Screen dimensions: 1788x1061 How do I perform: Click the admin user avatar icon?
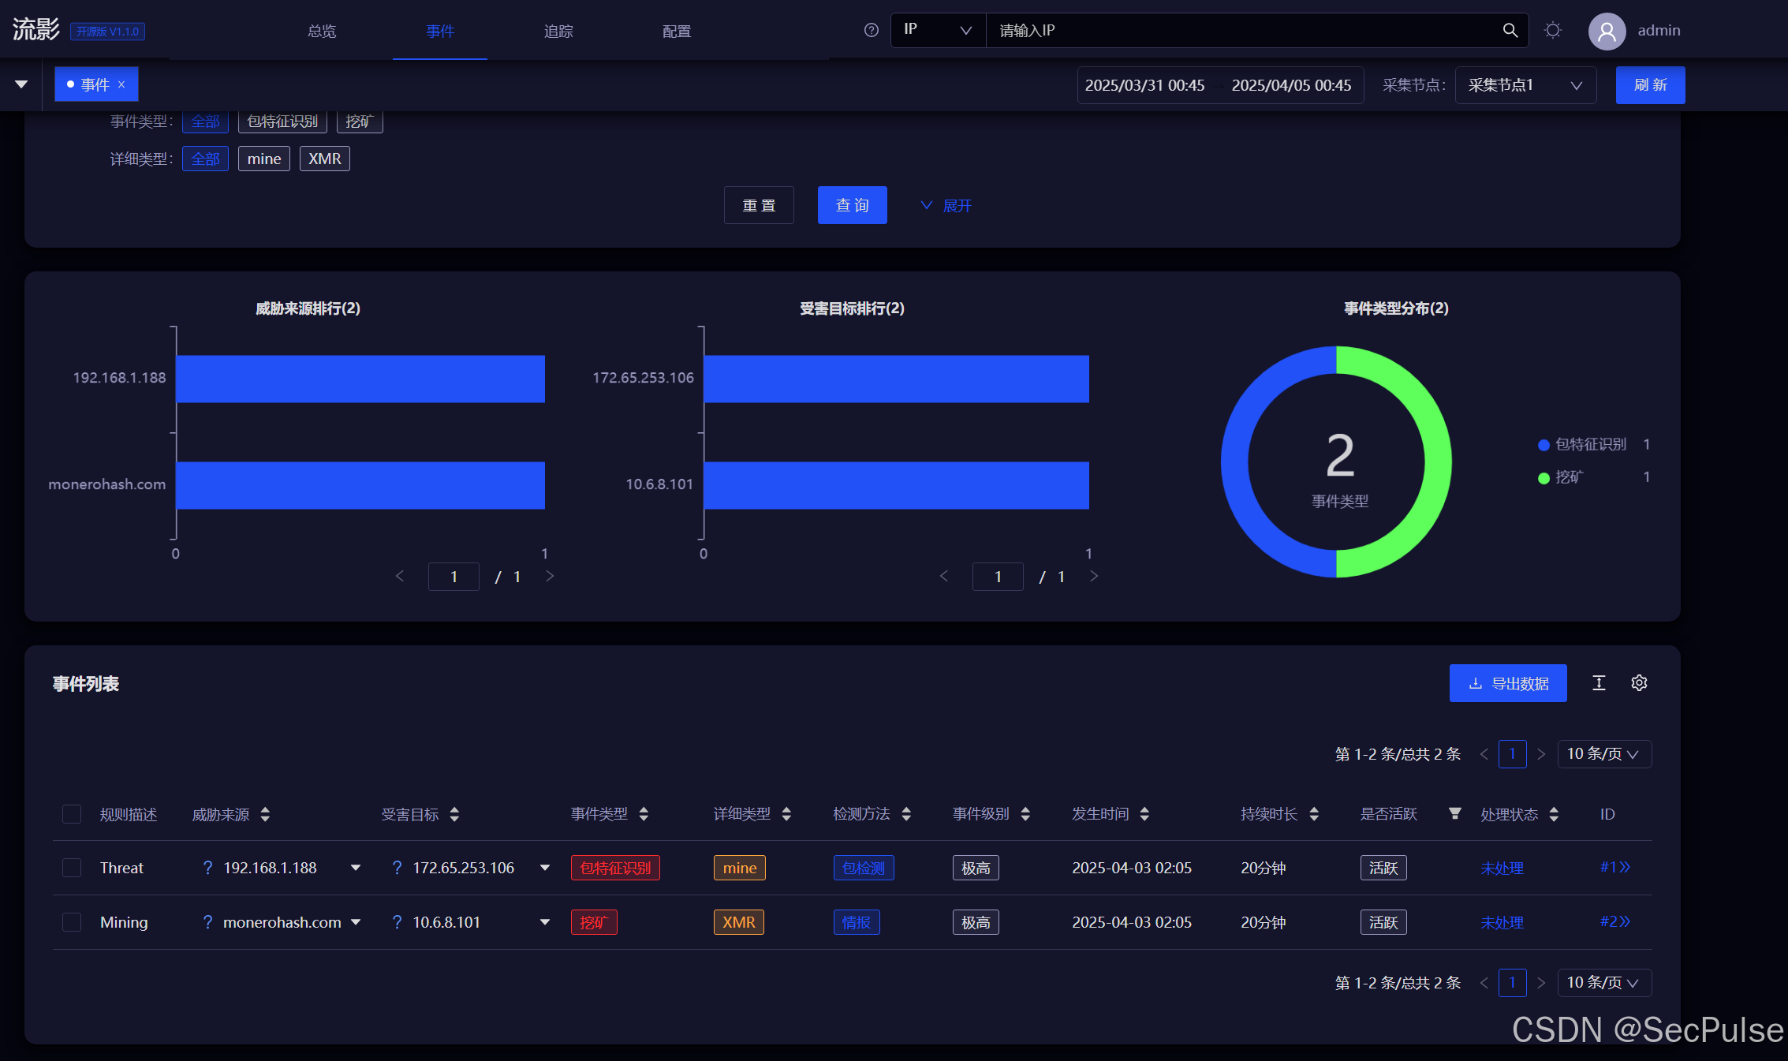[x=1607, y=31]
